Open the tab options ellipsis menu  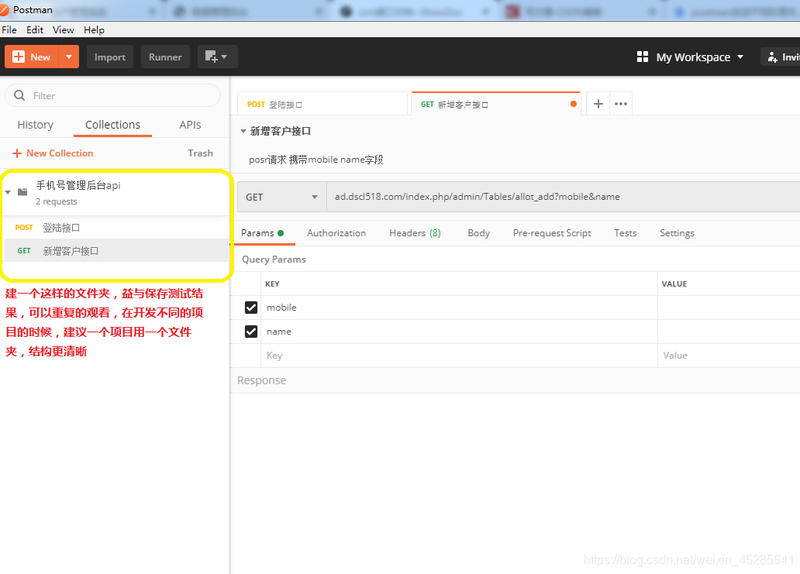[x=620, y=104]
